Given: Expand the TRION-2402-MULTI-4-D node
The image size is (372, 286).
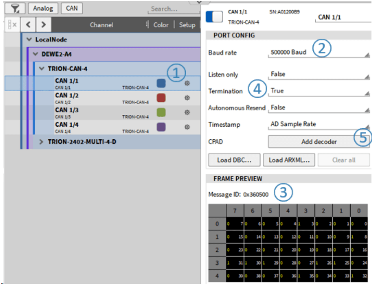Looking at the screenshot, I should [x=41, y=142].
